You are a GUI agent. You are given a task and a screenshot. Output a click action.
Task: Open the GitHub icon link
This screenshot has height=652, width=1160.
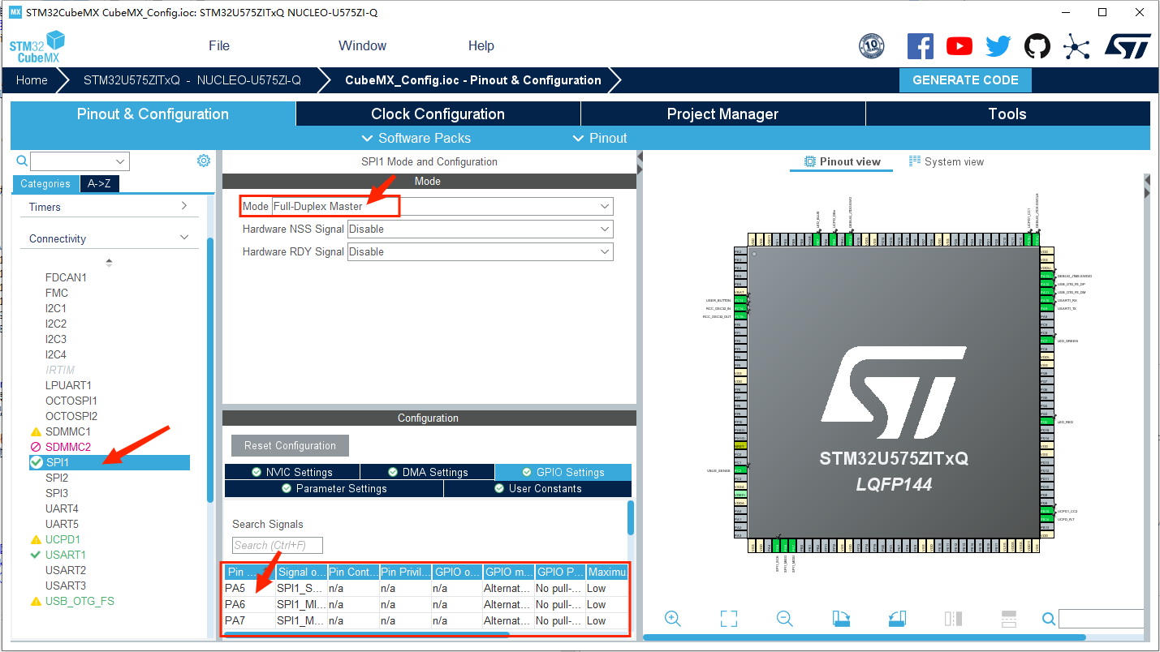tap(1037, 46)
